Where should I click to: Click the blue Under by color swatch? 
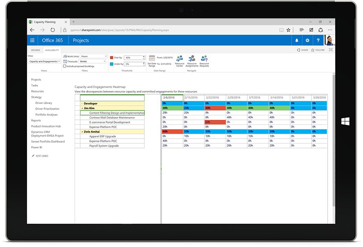(112, 64)
